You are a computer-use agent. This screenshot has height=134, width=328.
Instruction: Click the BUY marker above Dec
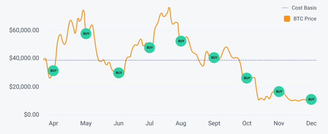pyautogui.click(x=311, y=99)
